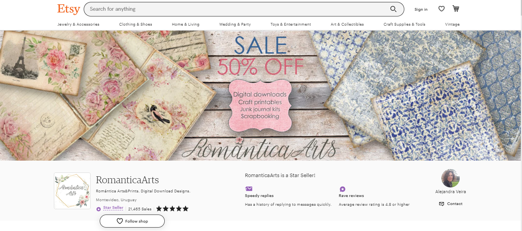Click the Speedy replies envelope icon

click(248, 189)
